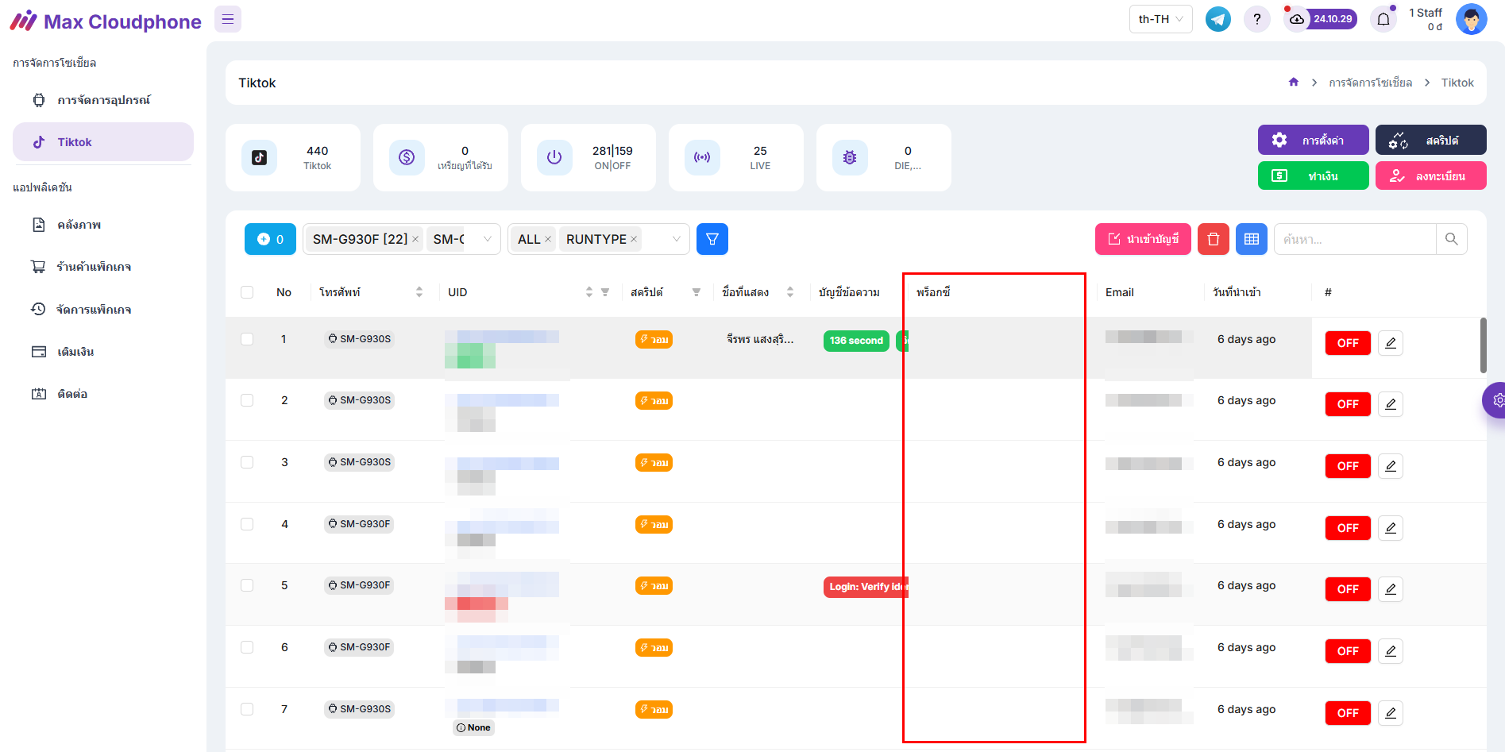
Task: Click the Tiktok 440 stat card icon
Action: tap(260, 157)
